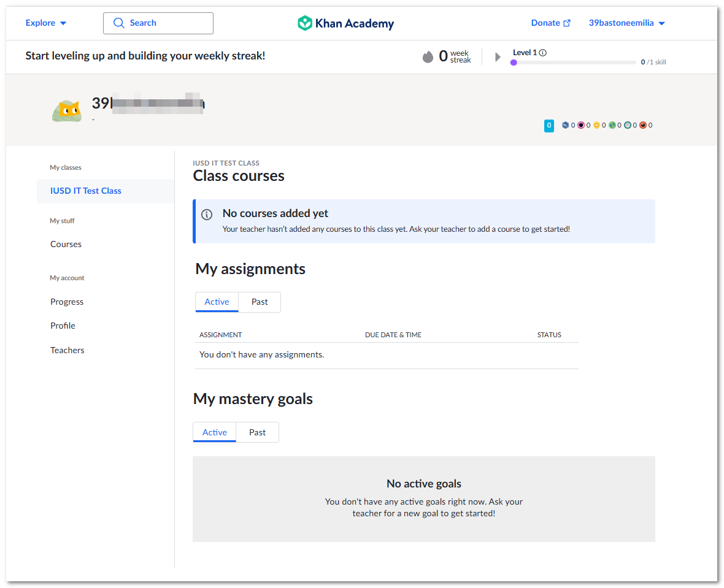This screenshot has width=724, height=588.
Task: Click the '0 /1 skill' text
Action: pos(653,63)
